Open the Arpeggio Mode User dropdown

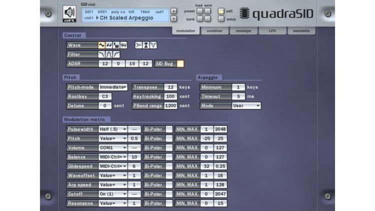pos(246,105)
